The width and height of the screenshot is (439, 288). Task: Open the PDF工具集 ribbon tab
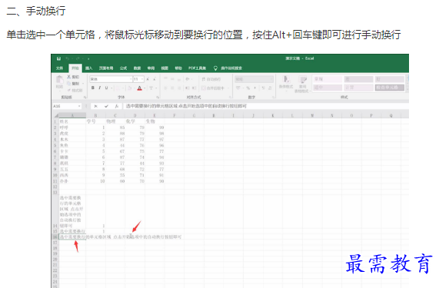point(197,68)
